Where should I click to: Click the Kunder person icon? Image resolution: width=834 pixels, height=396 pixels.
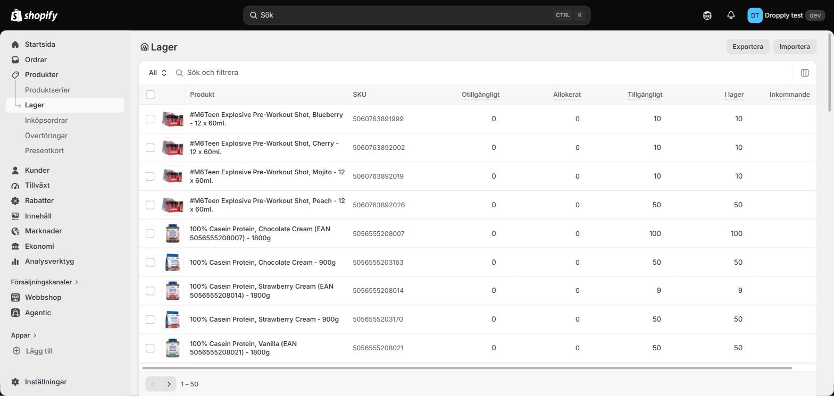click(15, 171)
